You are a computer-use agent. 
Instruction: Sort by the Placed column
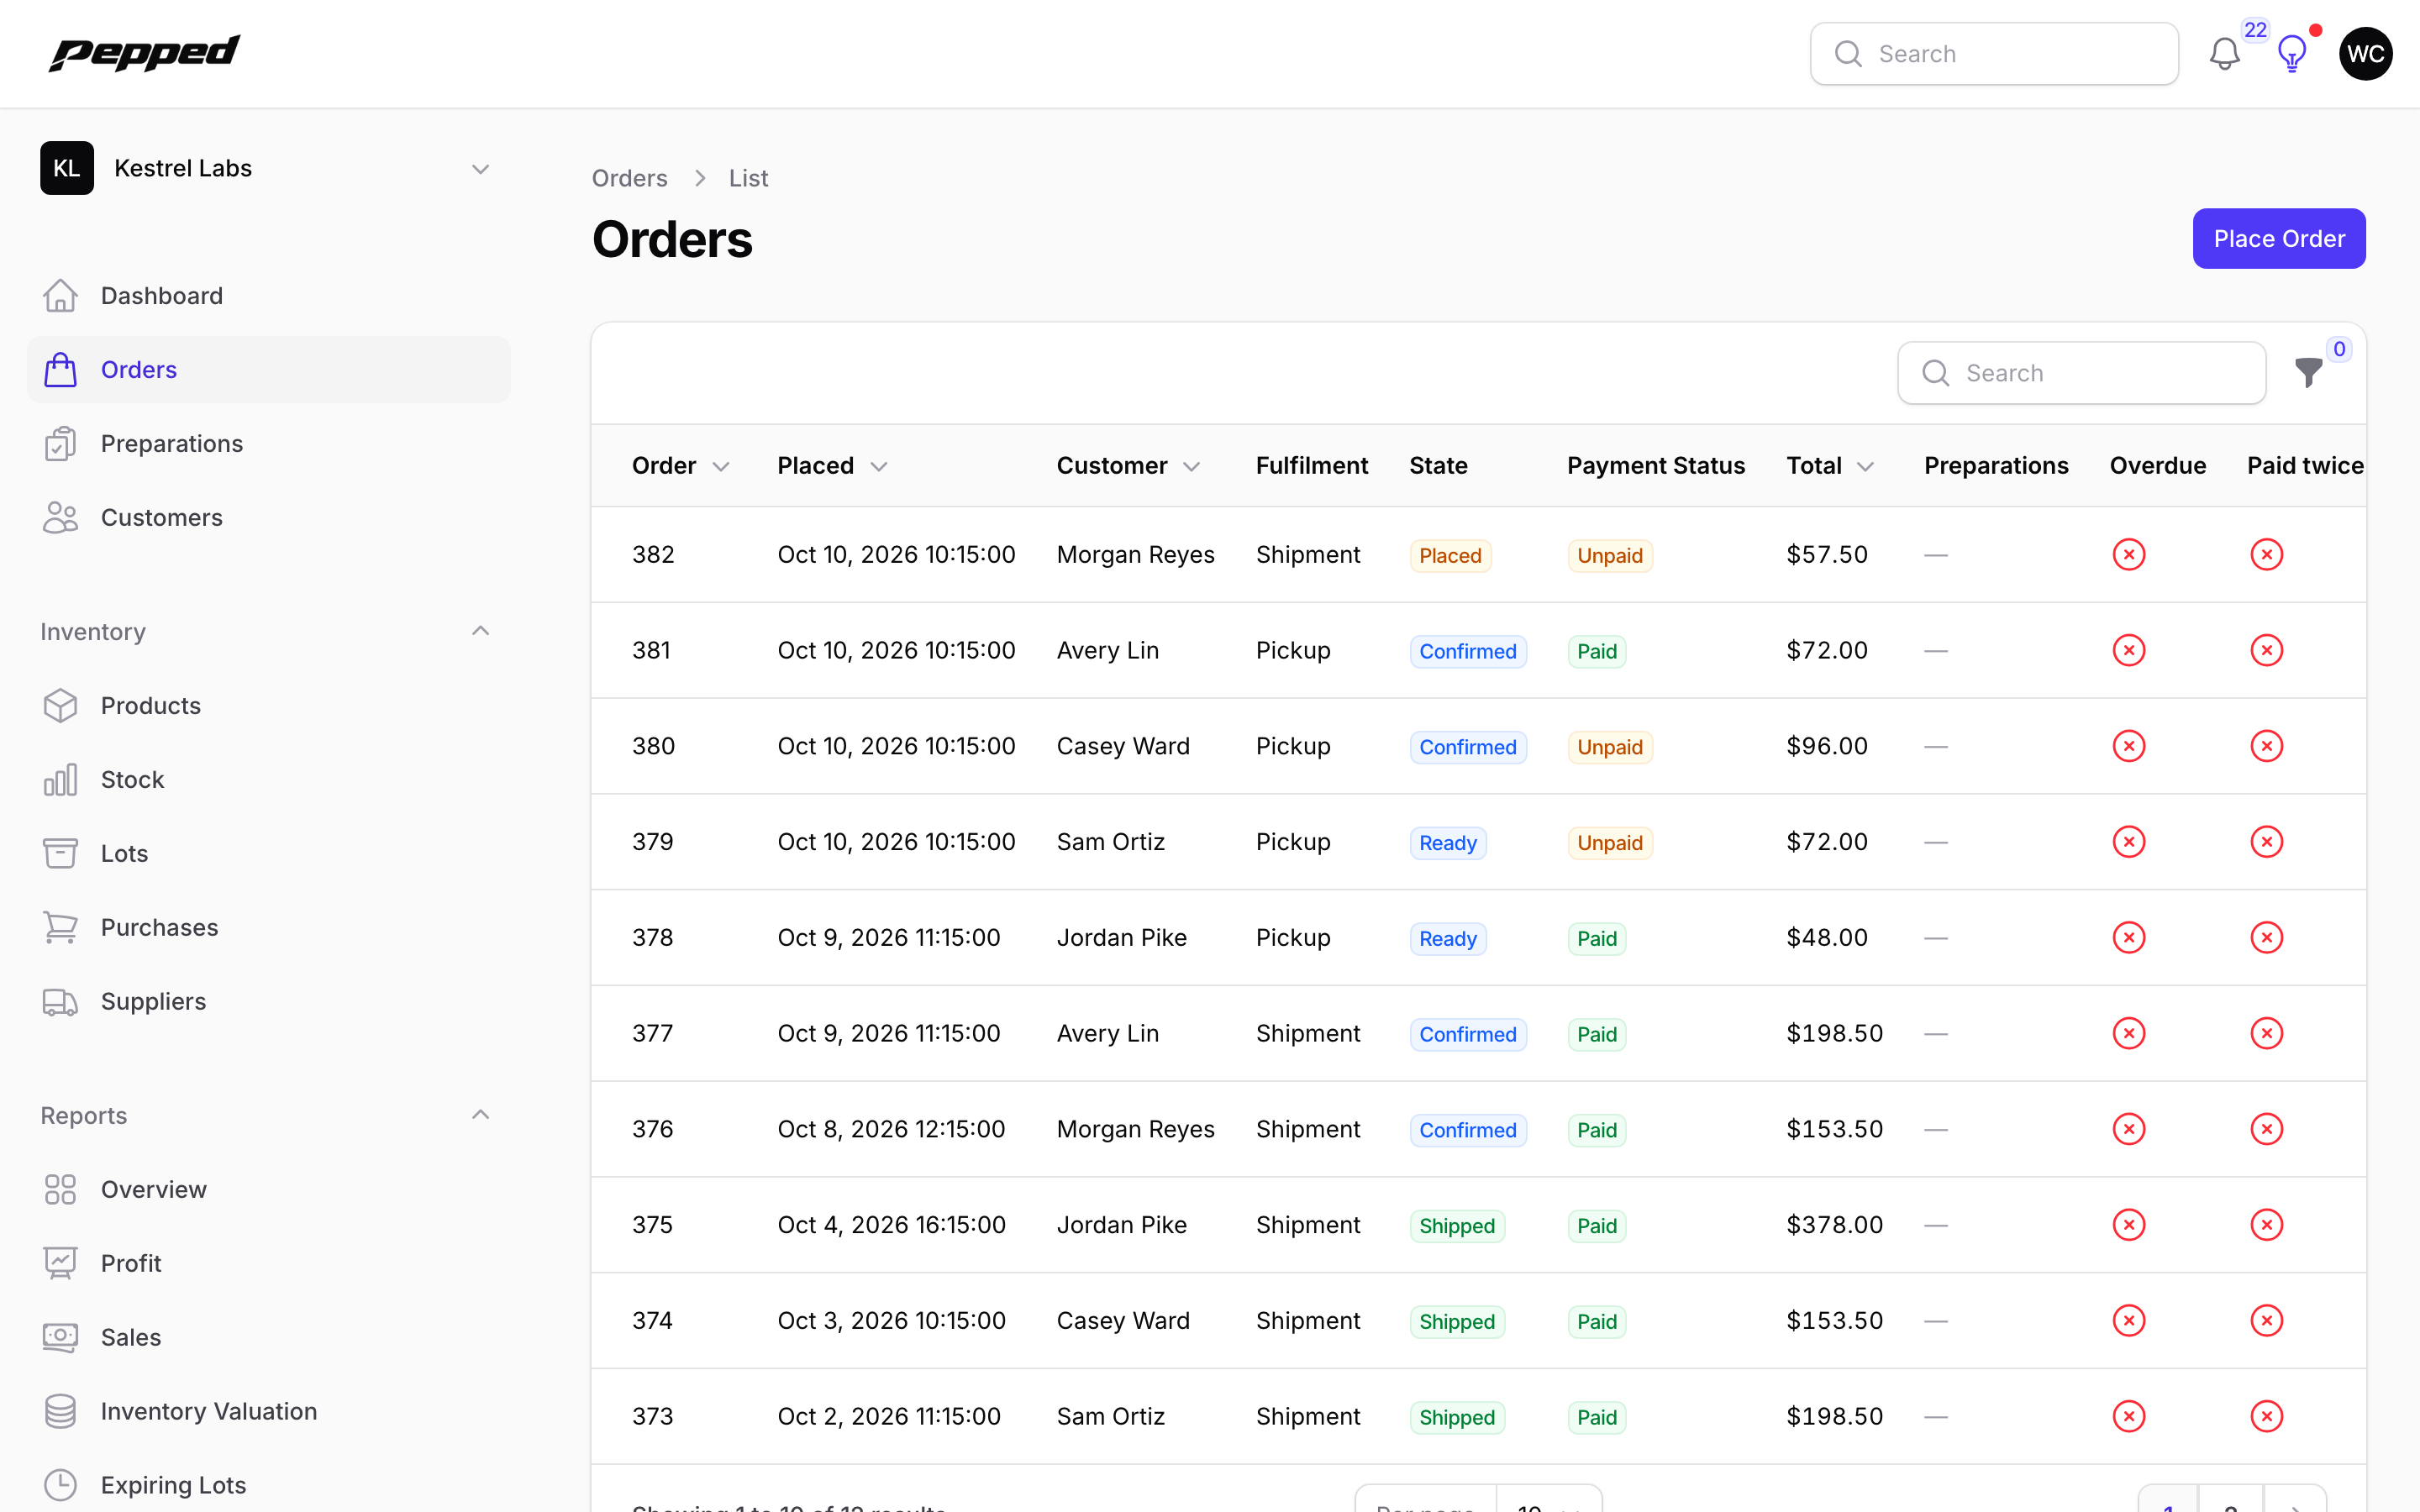[833, 466]
